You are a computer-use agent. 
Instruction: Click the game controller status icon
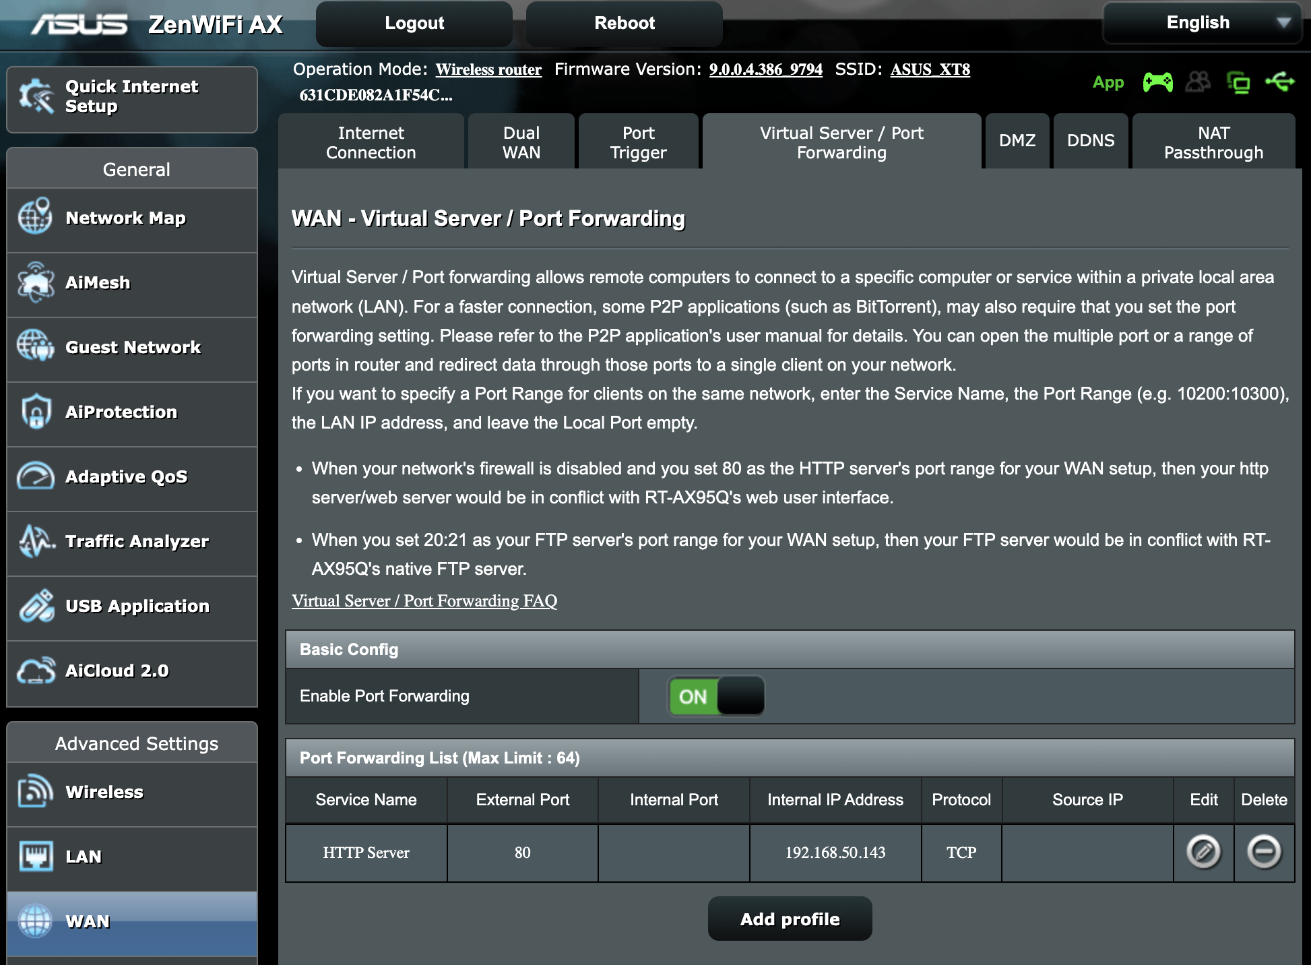point(1157,82)
